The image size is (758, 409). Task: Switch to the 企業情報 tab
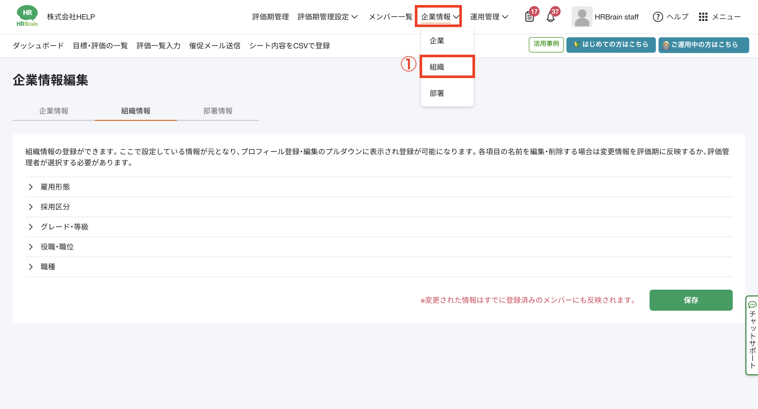[53, 111]
